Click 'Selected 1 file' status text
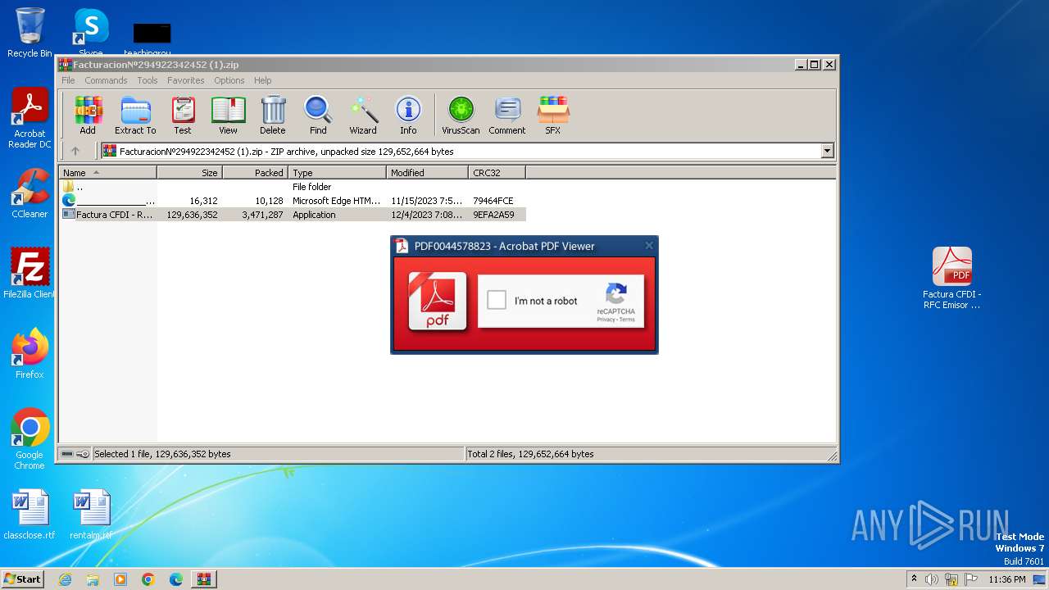Image resolution: width=1049 pixels, height=590 pixels. 162,454
